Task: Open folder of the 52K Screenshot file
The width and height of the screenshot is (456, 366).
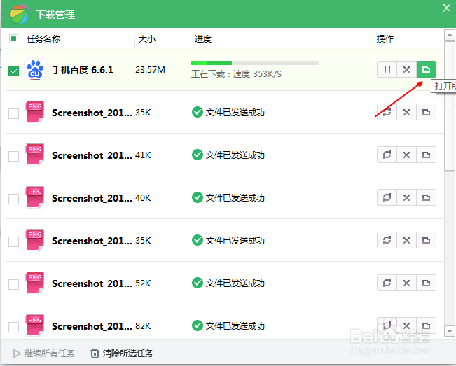Action: tap(426, 283)
